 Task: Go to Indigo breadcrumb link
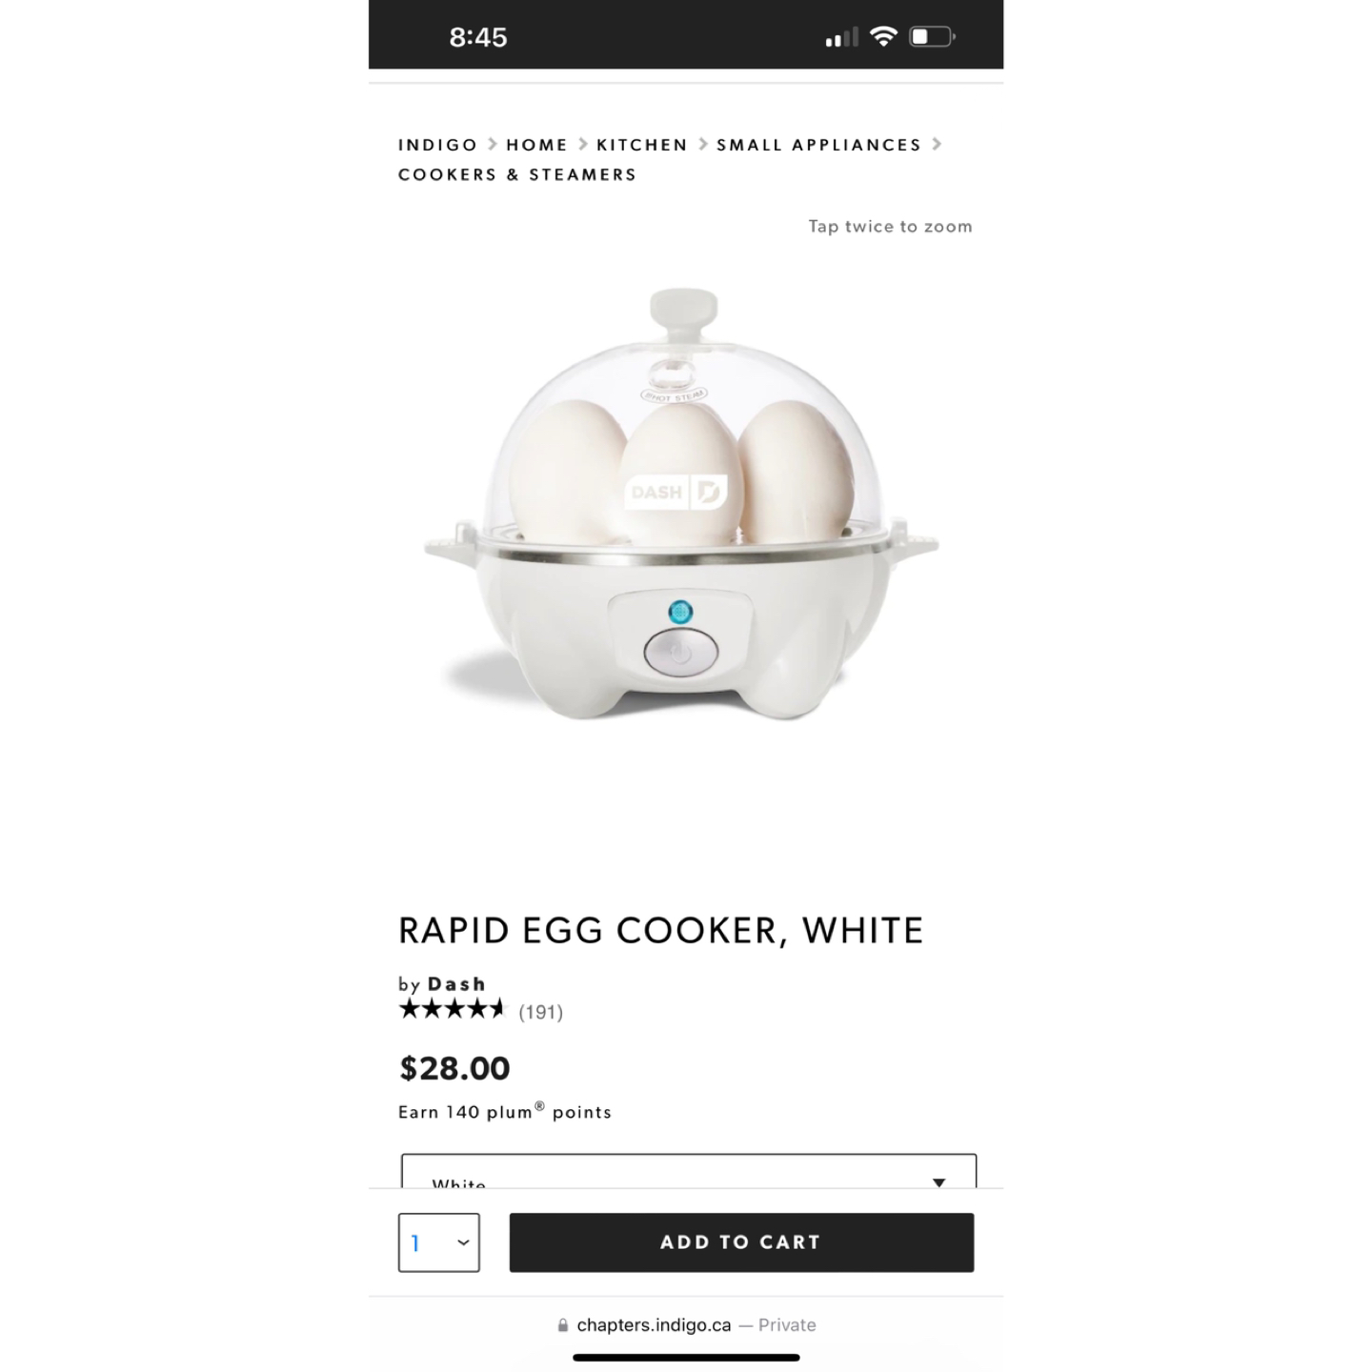[438, 145]
